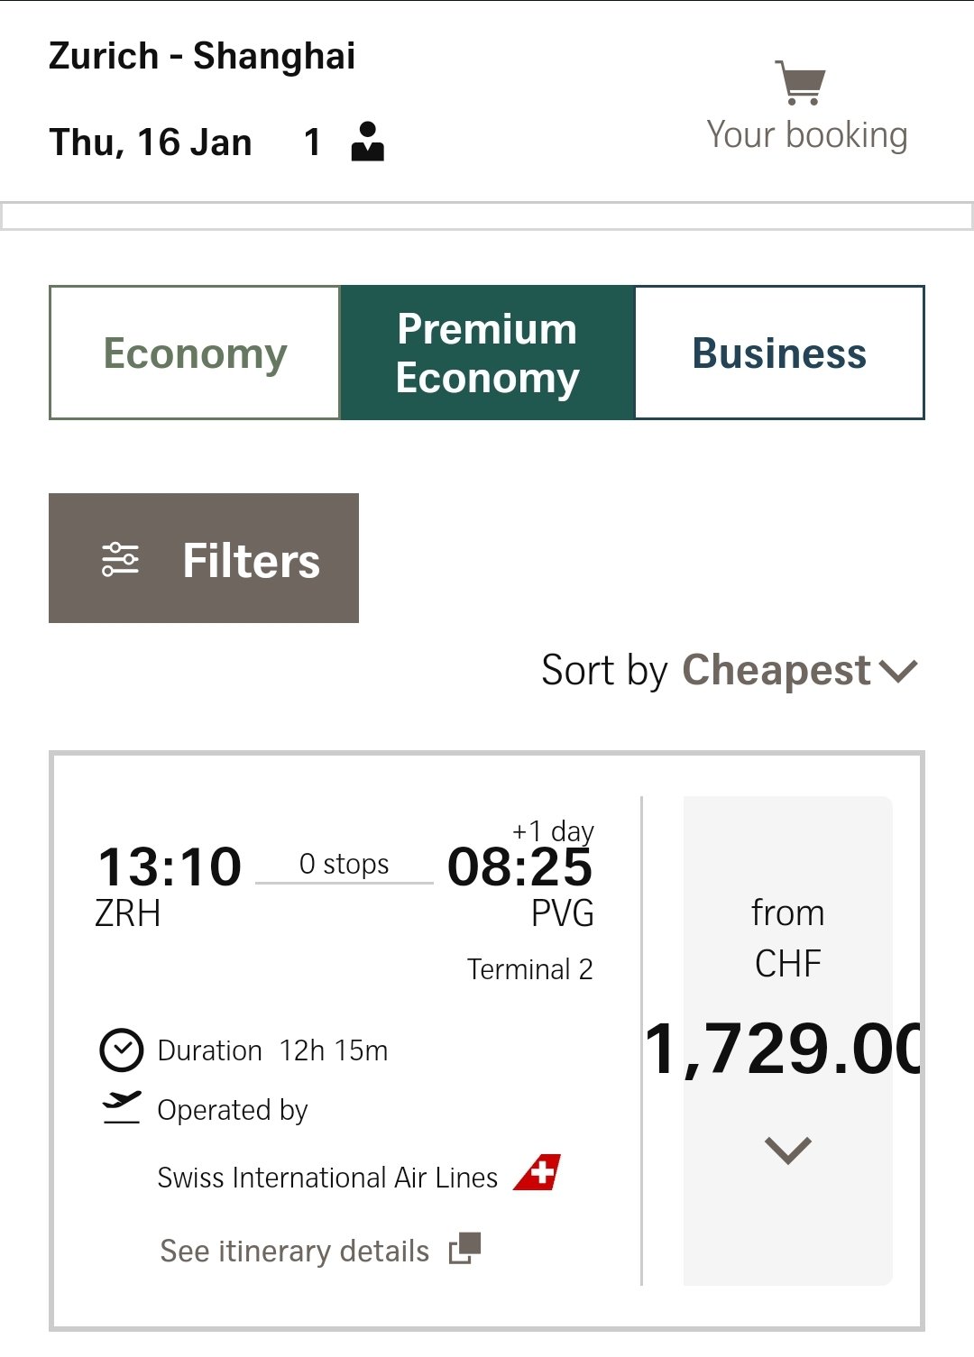Click the Zurich - Shanghai route title
This screenshot has height=1357, width=974.
click(202, 56)
